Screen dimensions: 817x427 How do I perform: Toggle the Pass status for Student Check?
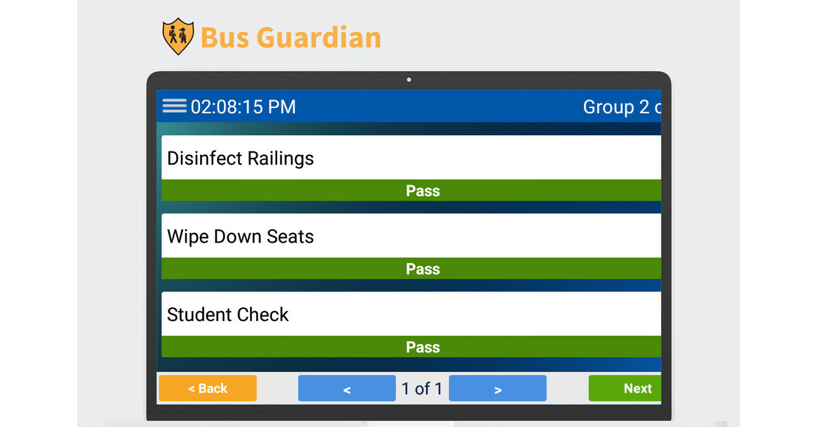click(423, 347)
